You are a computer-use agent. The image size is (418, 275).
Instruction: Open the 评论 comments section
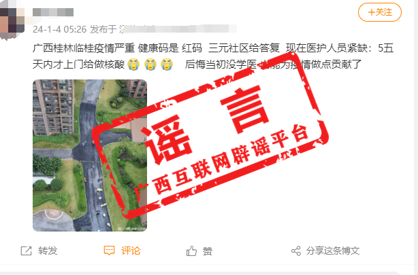coord(131,251)
